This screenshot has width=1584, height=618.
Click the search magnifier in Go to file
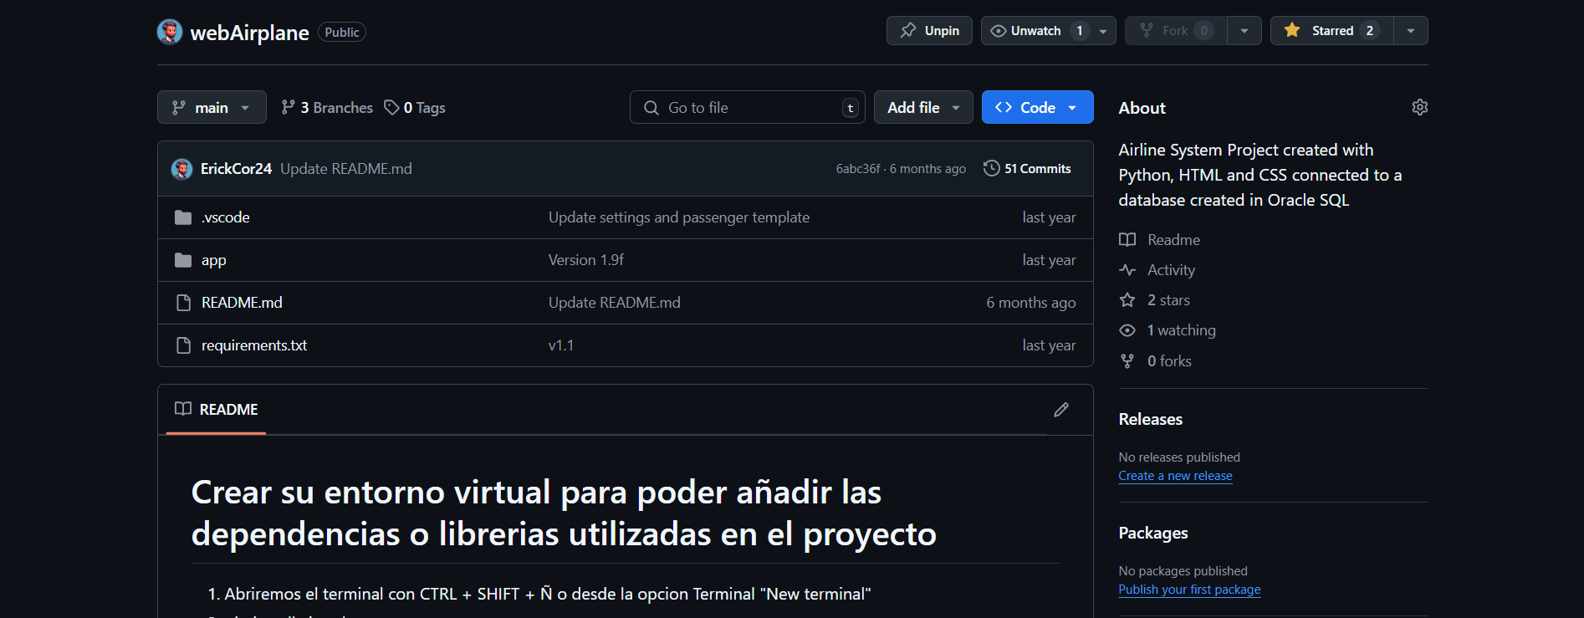pyautogui.click(x=651, y=107)
